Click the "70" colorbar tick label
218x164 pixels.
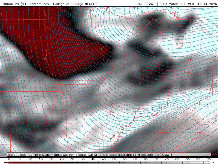coord(156,159)
